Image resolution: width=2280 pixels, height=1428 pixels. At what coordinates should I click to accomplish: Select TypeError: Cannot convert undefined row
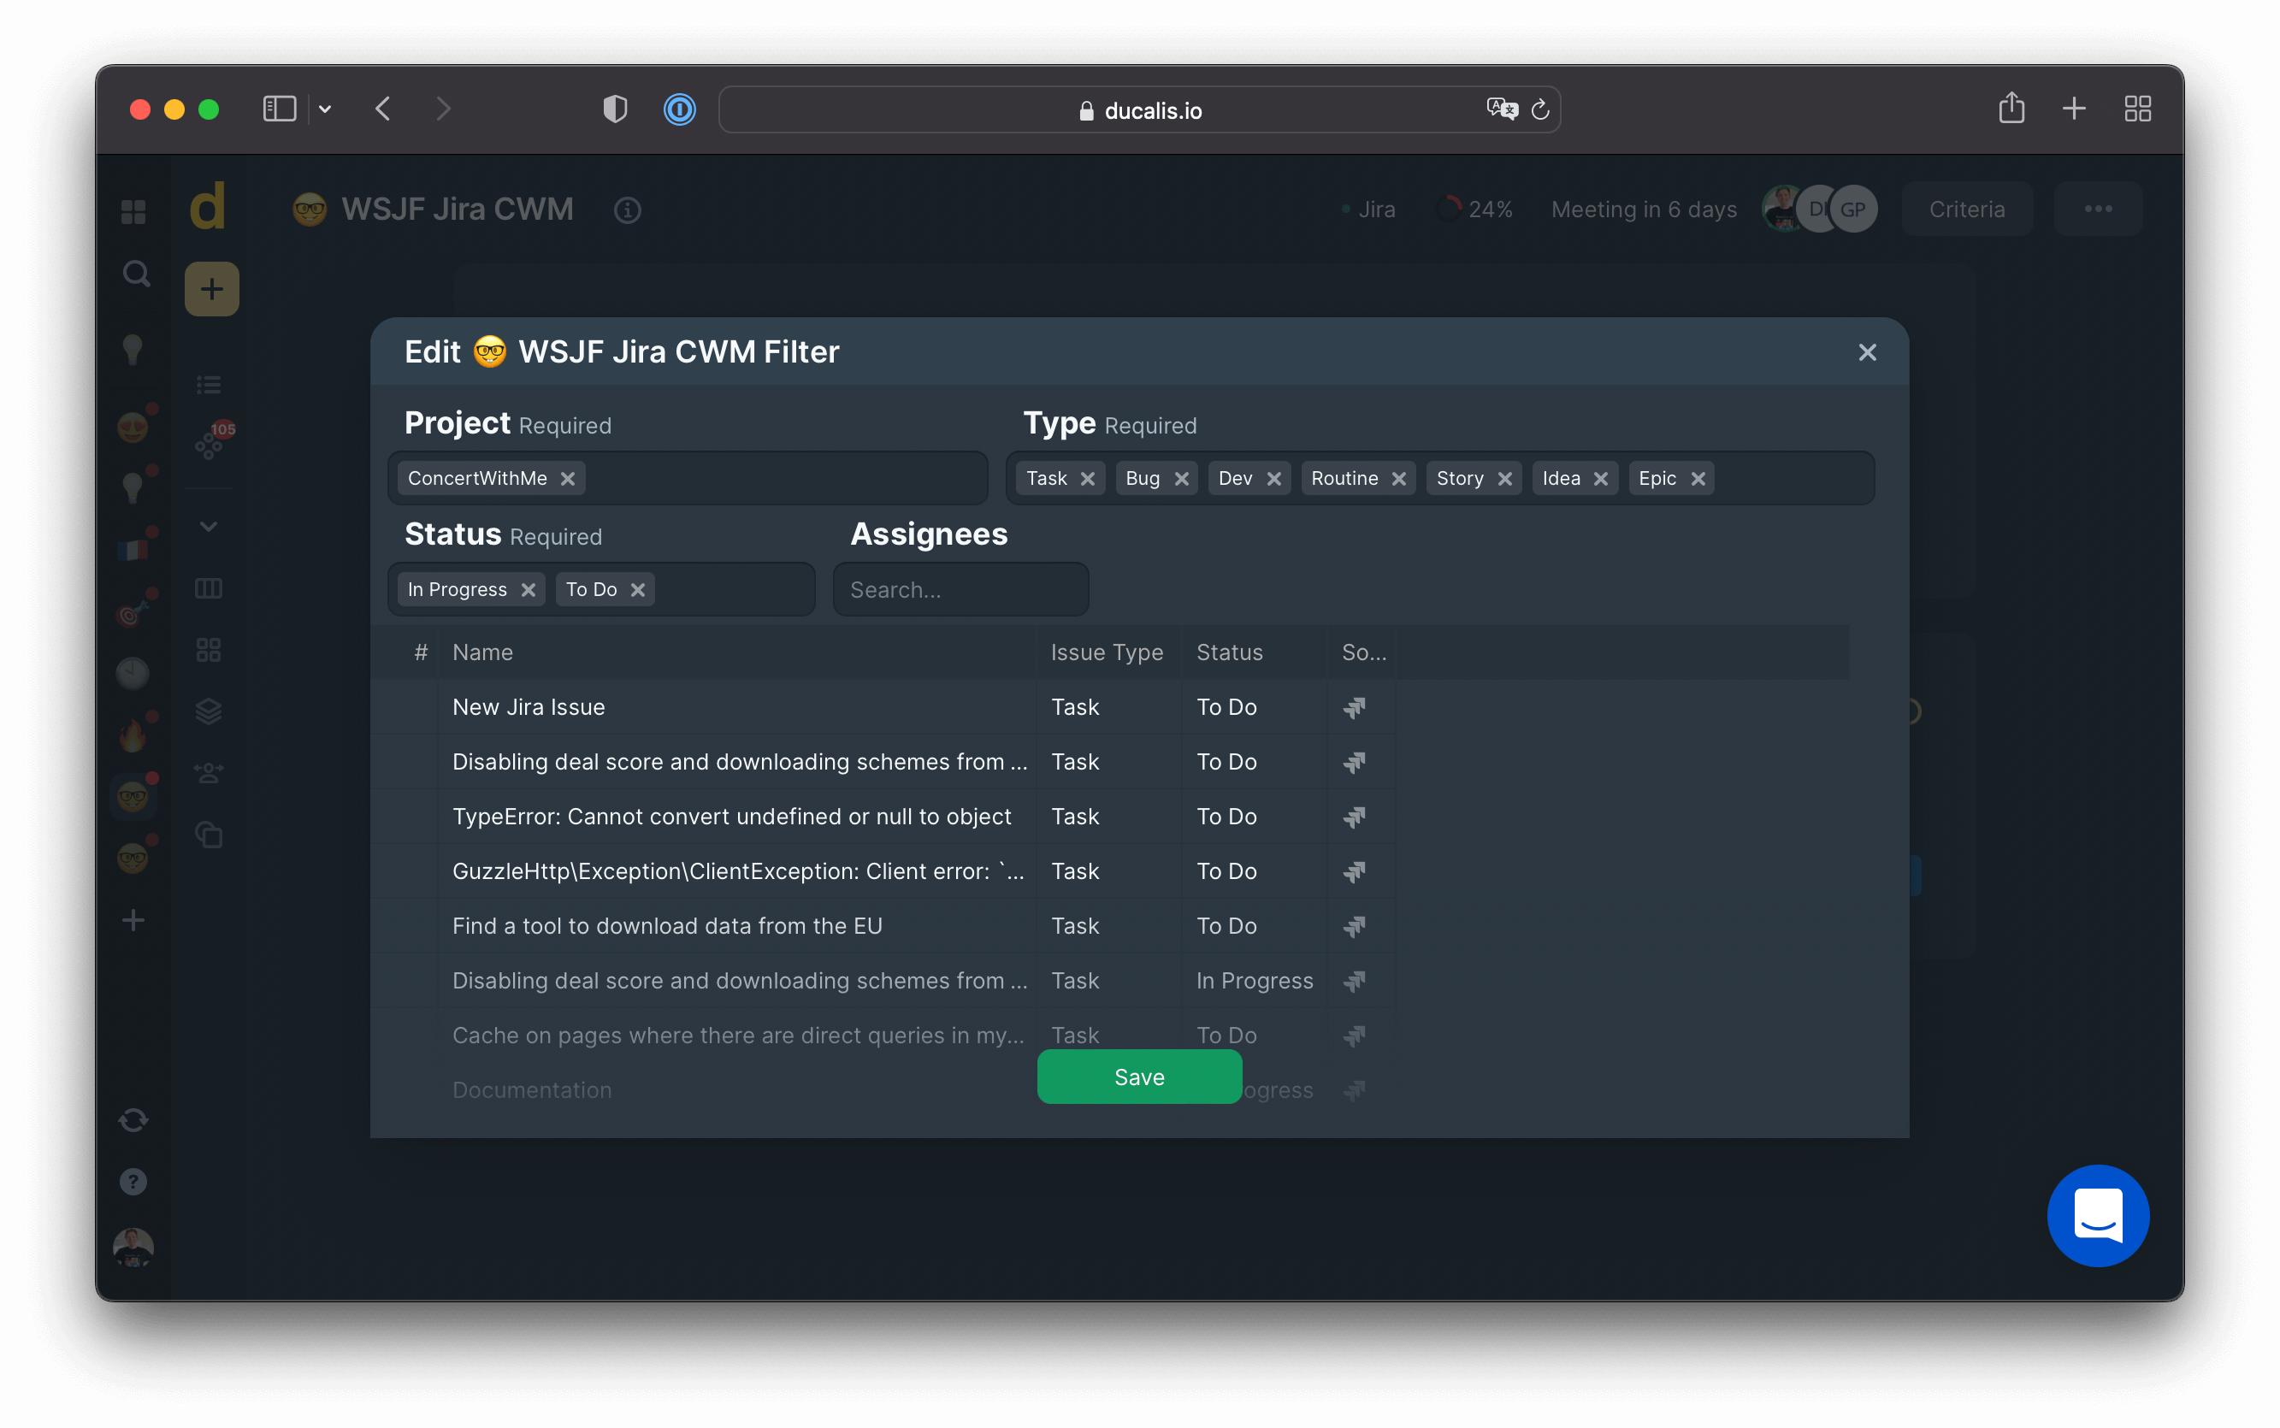(883, 817)
